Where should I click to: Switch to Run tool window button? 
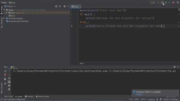[19, 97]
